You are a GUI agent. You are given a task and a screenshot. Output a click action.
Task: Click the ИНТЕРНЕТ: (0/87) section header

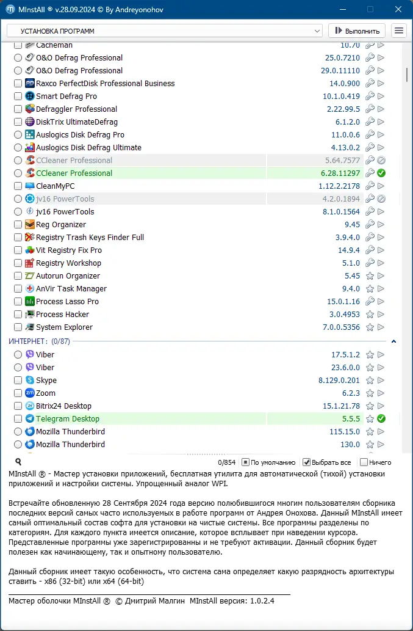pyautogui.click(x=40, y=341)
